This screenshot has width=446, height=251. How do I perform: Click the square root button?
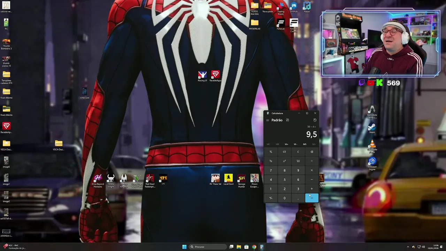(298, 161)
